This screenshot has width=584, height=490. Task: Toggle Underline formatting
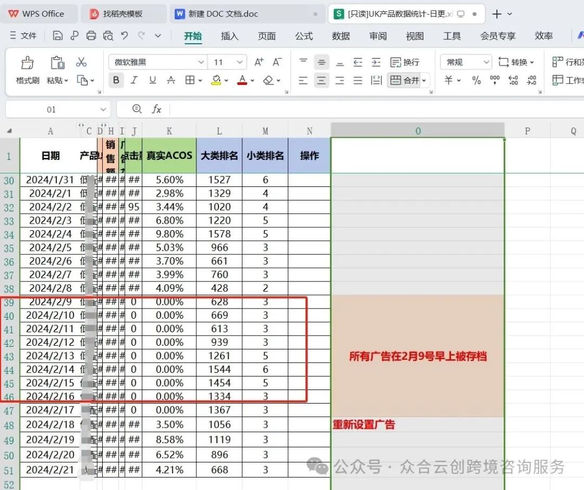[x=152, y=80]
